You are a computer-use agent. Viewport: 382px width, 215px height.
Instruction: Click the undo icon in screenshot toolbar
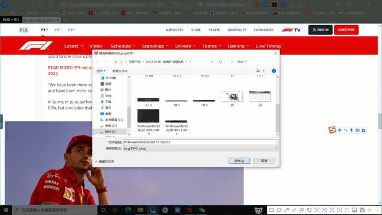[309, 210]
